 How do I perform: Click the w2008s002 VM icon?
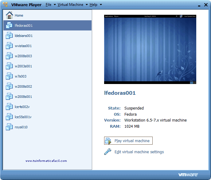coord(9,86)
